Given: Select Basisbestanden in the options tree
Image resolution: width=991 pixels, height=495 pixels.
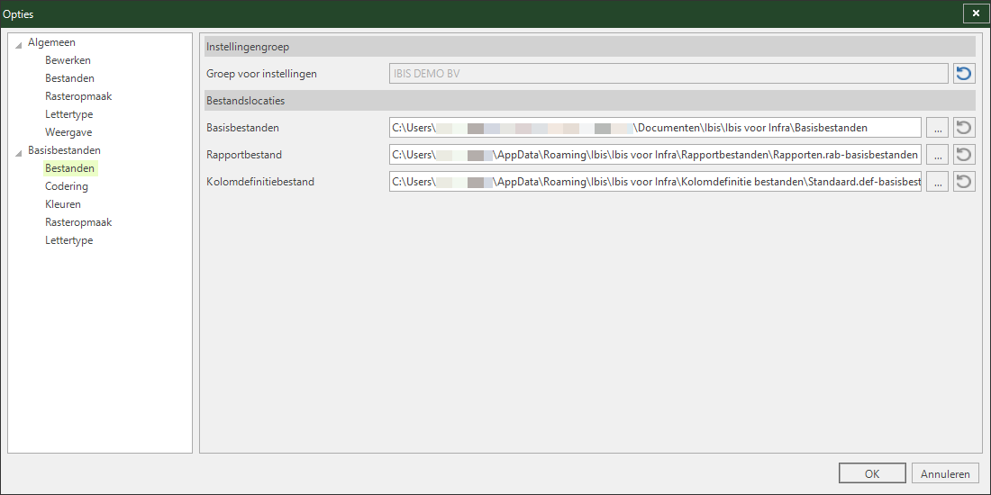Looking at the screenshot, I should [64, 150].
